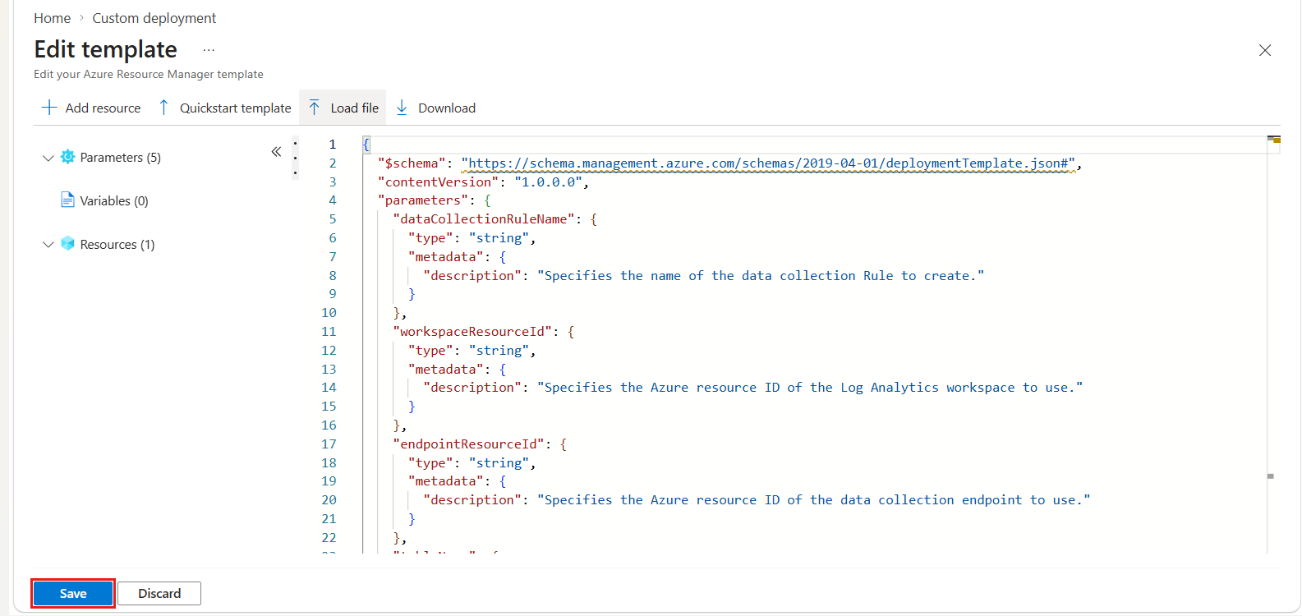Click description text about data collection endpoint
1302x616 pixels.
tap(814, 500)
